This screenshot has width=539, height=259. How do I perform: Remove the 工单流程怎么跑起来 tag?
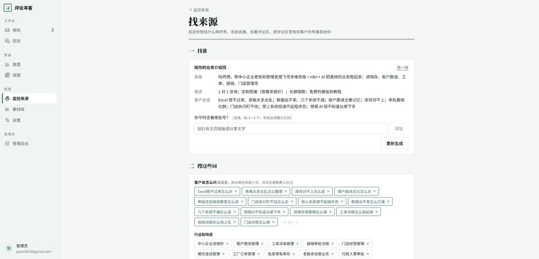[x=376, y=212]
